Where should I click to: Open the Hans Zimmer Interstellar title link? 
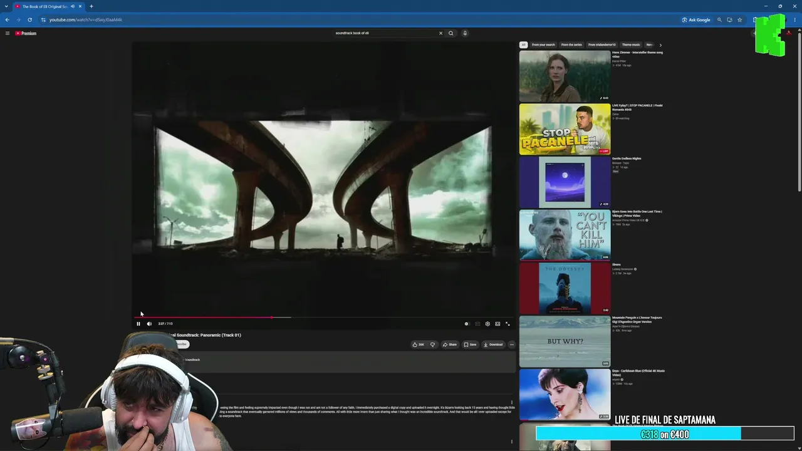coord(637,54)
